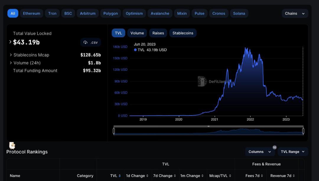Click the 2022 label on chart axis
Screen dimensions: 319x181
(250, 119)
